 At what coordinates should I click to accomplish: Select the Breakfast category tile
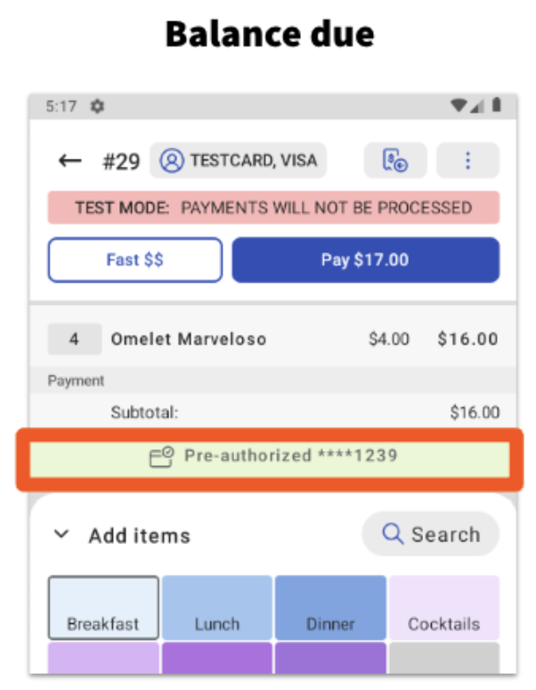[x=103, y=608]
